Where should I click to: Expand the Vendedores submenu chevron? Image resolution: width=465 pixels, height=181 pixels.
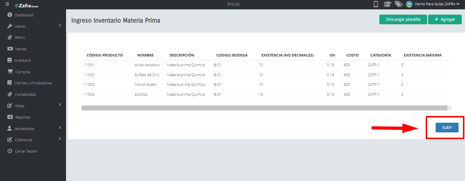[x=60, y=127]
